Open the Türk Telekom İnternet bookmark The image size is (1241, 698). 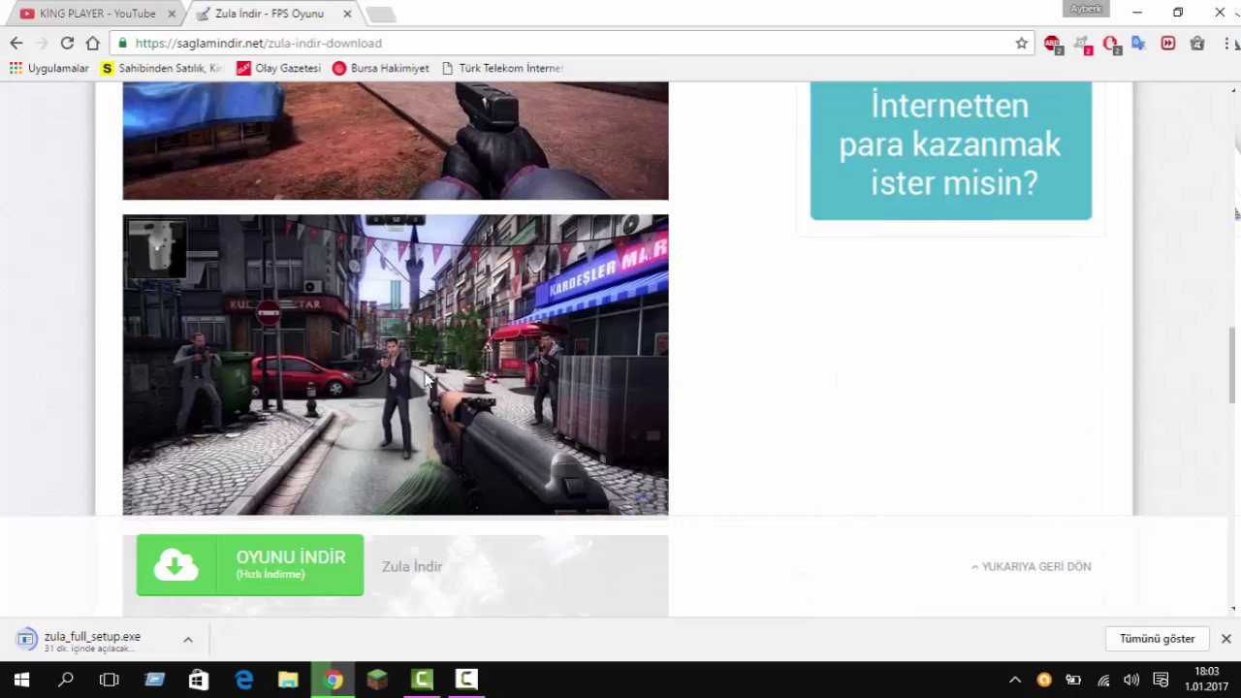click(x=502, y=68)
